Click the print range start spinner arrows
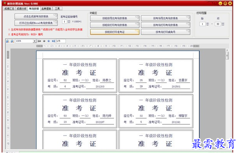Image resolution: width=239 pixels, height=156 pixels. [207, 24]
